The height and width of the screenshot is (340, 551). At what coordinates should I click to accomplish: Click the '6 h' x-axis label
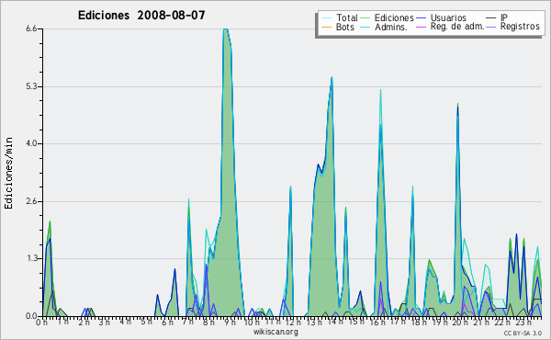pos(167,323)
